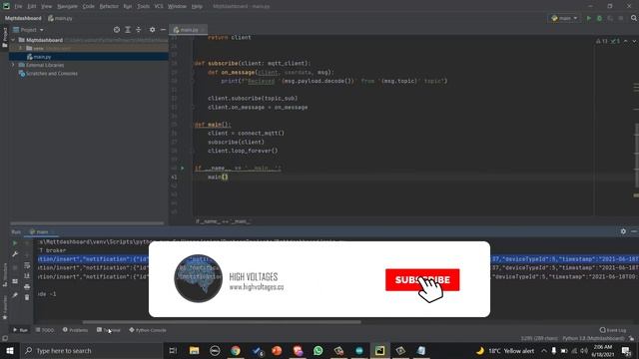Open the Terminal tool window

point(109,330)
